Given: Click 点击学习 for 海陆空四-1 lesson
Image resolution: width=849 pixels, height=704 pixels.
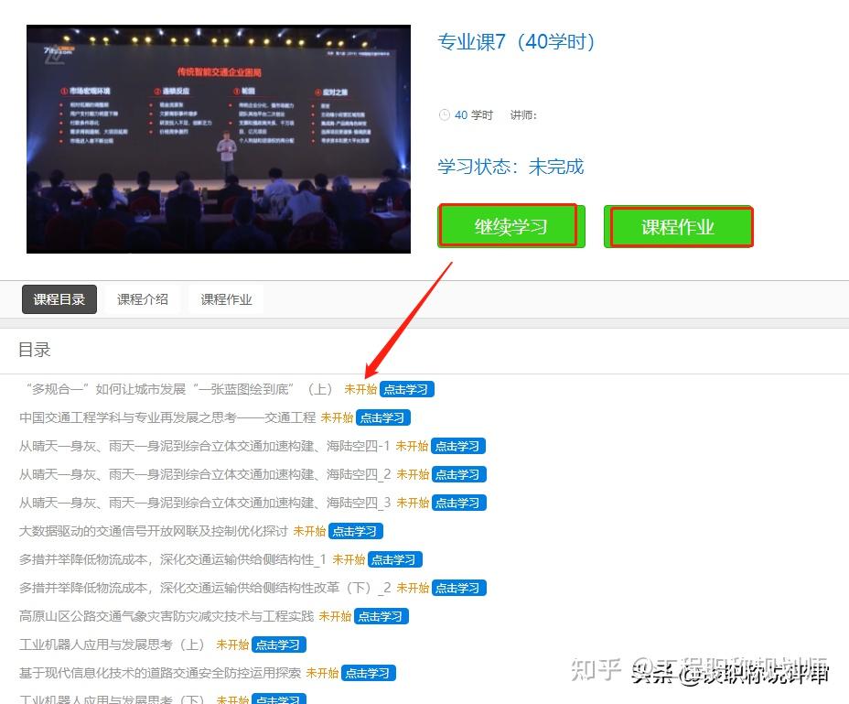Looking at the screenshot, I should pos(458,446).
